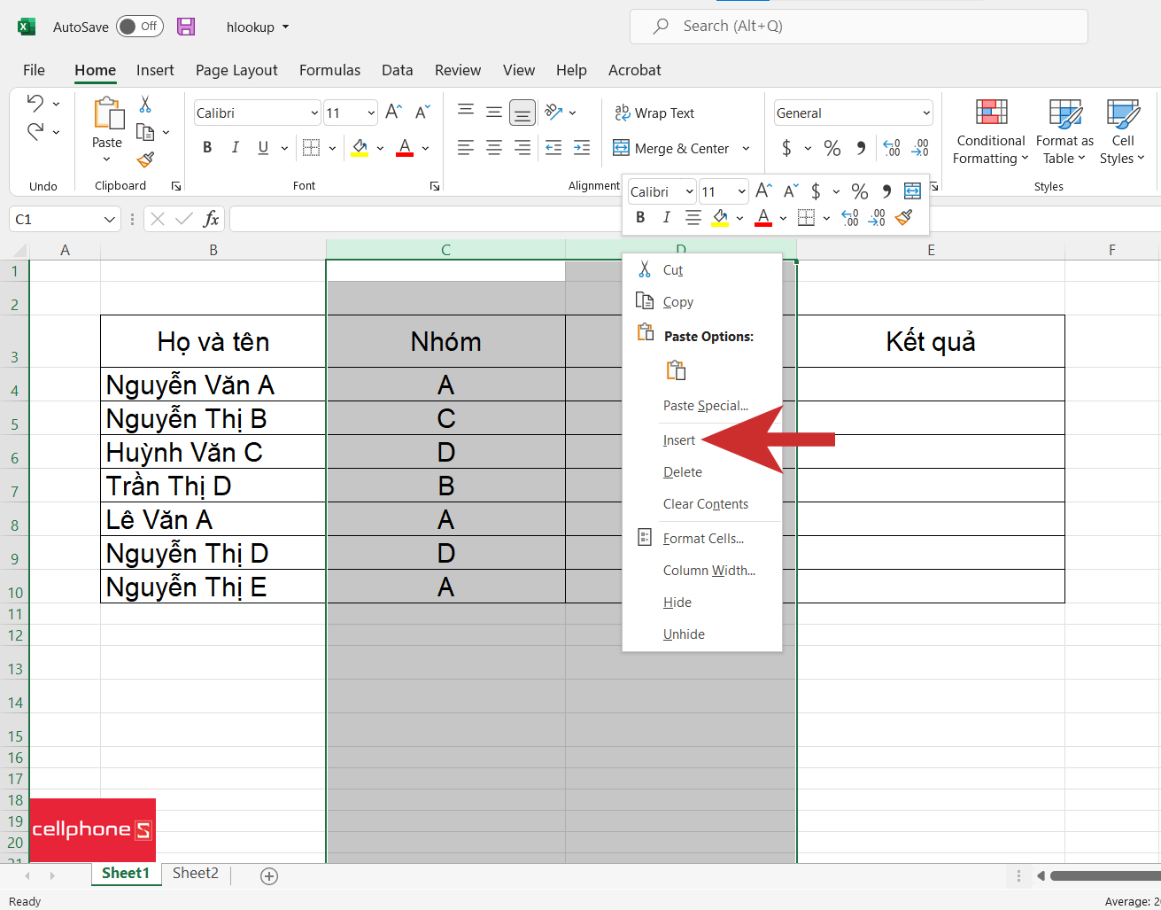Click ribbon Percent Style icon
Viewport: 1161px width, 910px height.
tap(832, 148)
